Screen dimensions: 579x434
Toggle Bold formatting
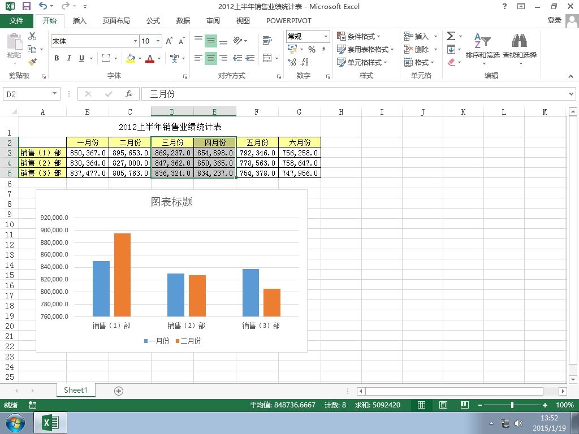click(57, 58)
